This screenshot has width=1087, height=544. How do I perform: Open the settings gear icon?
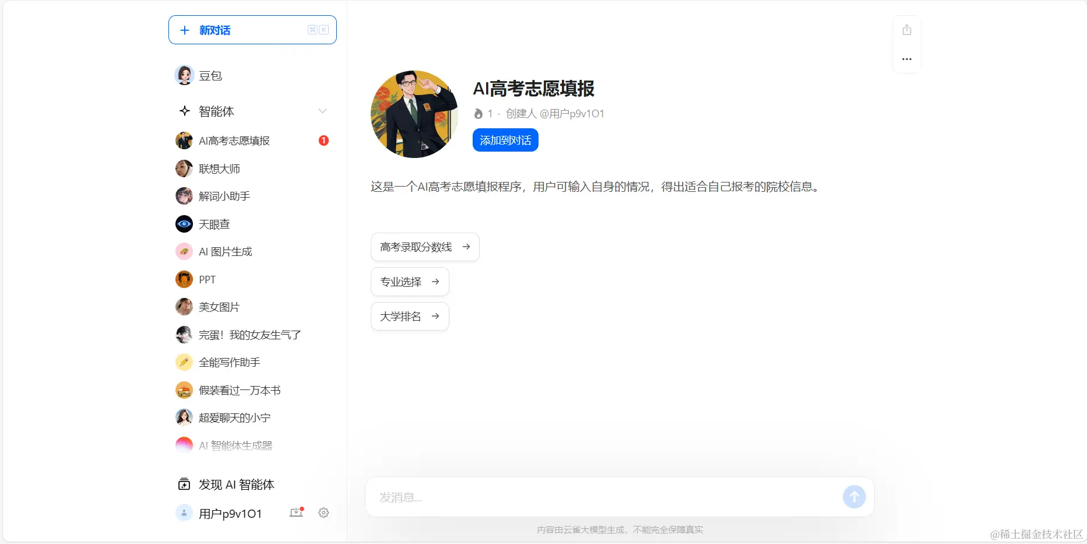tap(323, 513)
